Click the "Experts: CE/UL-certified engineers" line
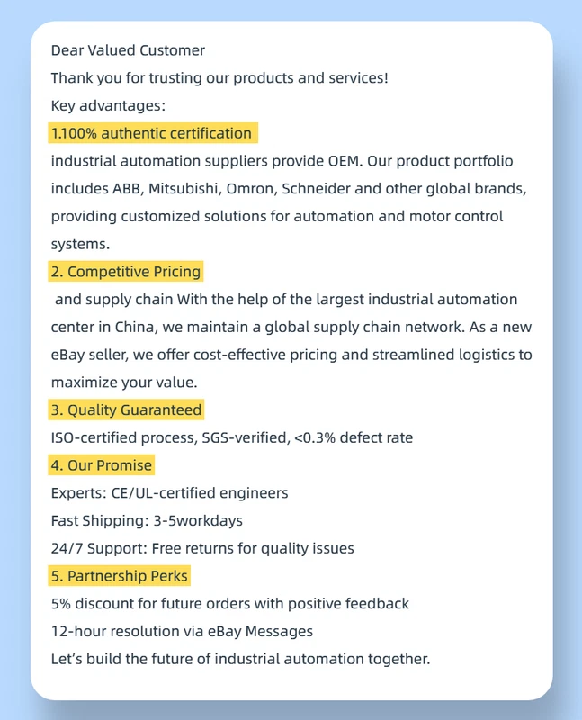This screenshot has width=582, height=720. tap(170, 493)
